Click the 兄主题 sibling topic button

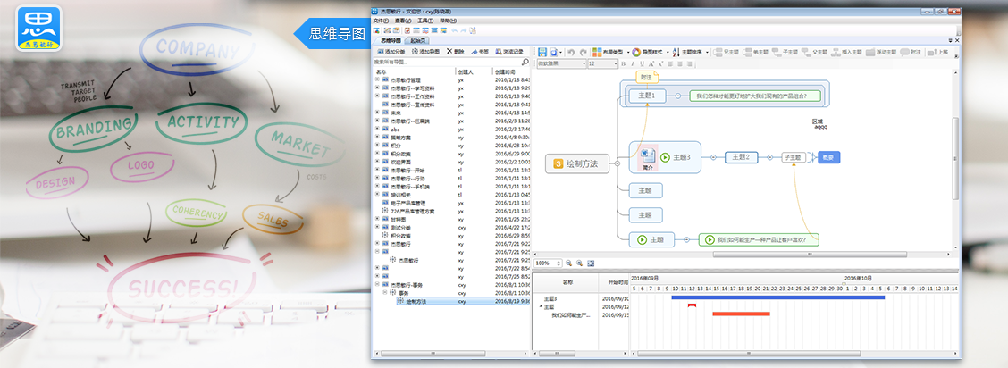tap(727, 52)
